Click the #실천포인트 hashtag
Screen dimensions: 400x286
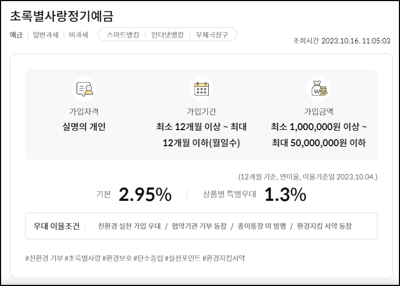coord(183,258)
